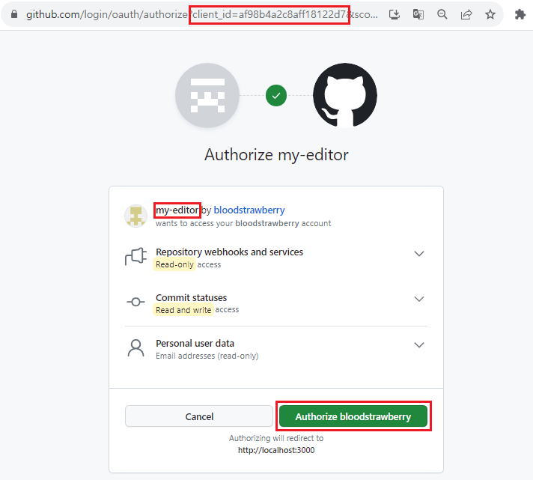Click Email addresses (read-only) text
Image resolution: width=533 pixels, height=480 pixels.
tap(207, 356)
